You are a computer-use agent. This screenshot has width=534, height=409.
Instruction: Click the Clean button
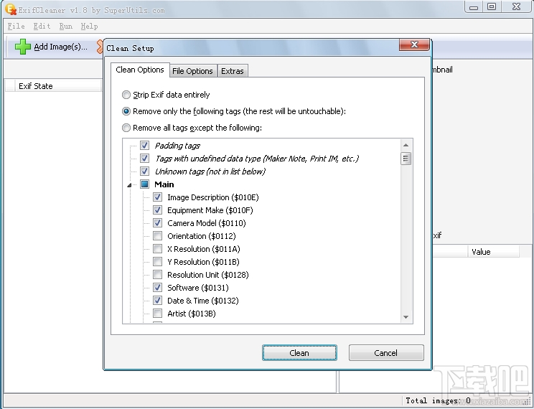[x=299, y=353]
